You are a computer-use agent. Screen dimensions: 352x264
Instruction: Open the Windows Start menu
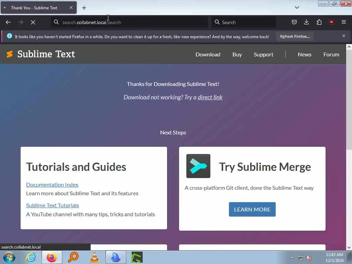9,257
